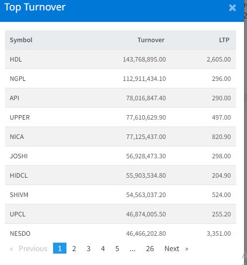Select the NGPL symbol row
247x265 pixels.
pos(121,78)
